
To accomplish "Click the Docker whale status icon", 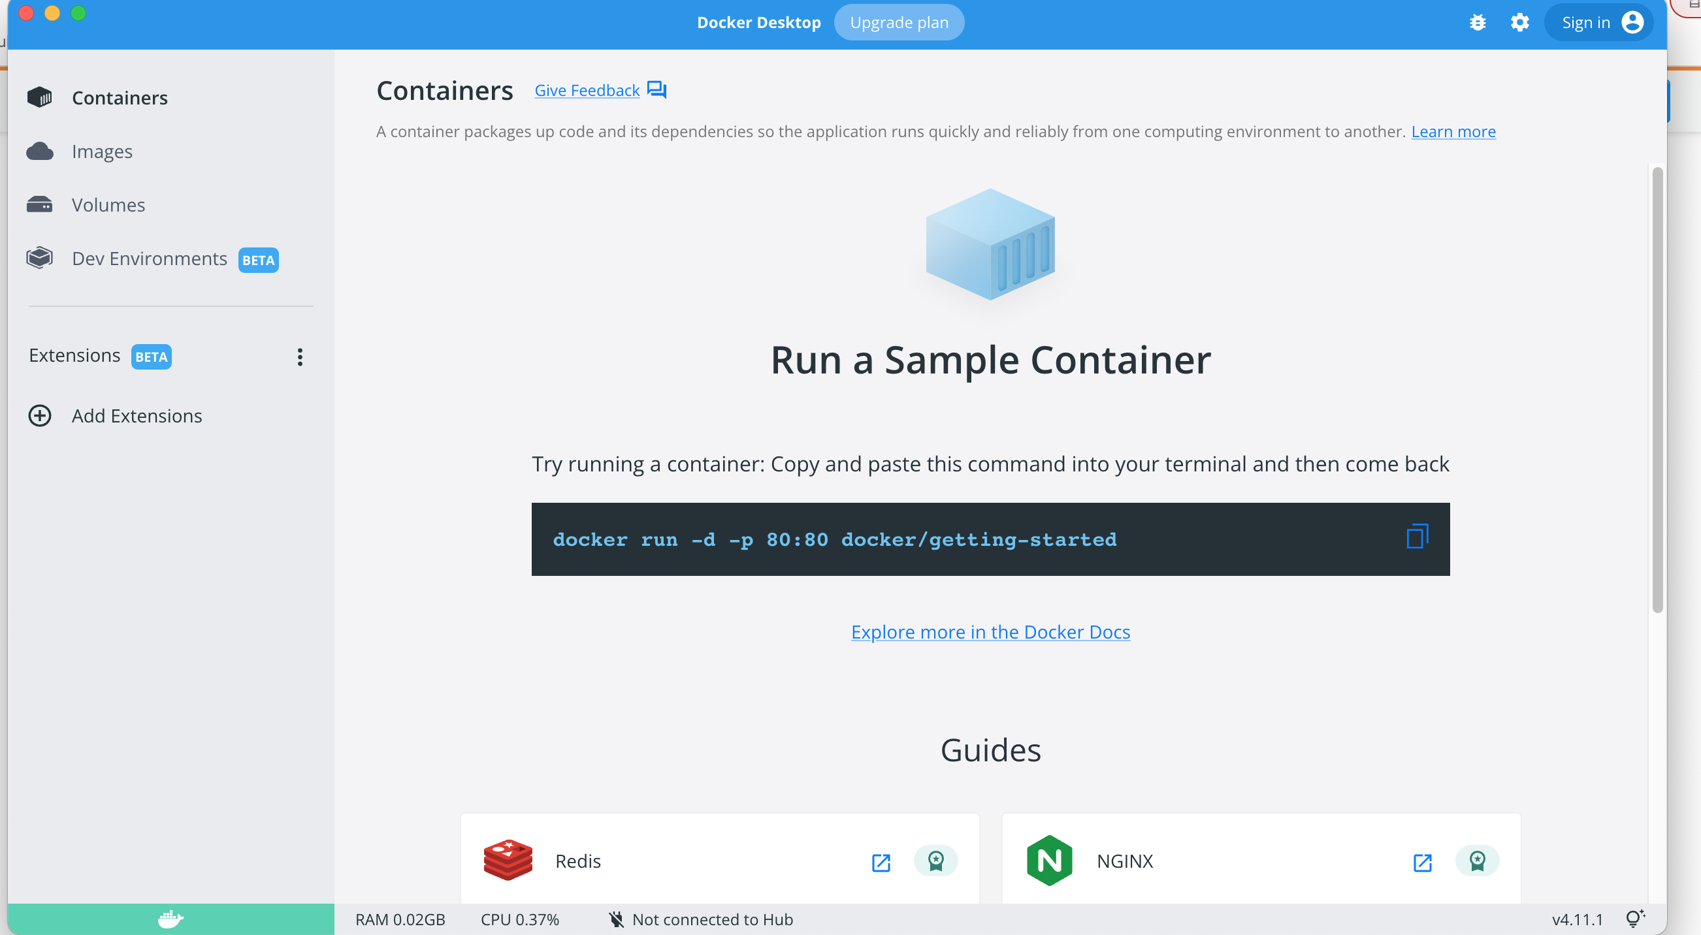I will 170,919.
